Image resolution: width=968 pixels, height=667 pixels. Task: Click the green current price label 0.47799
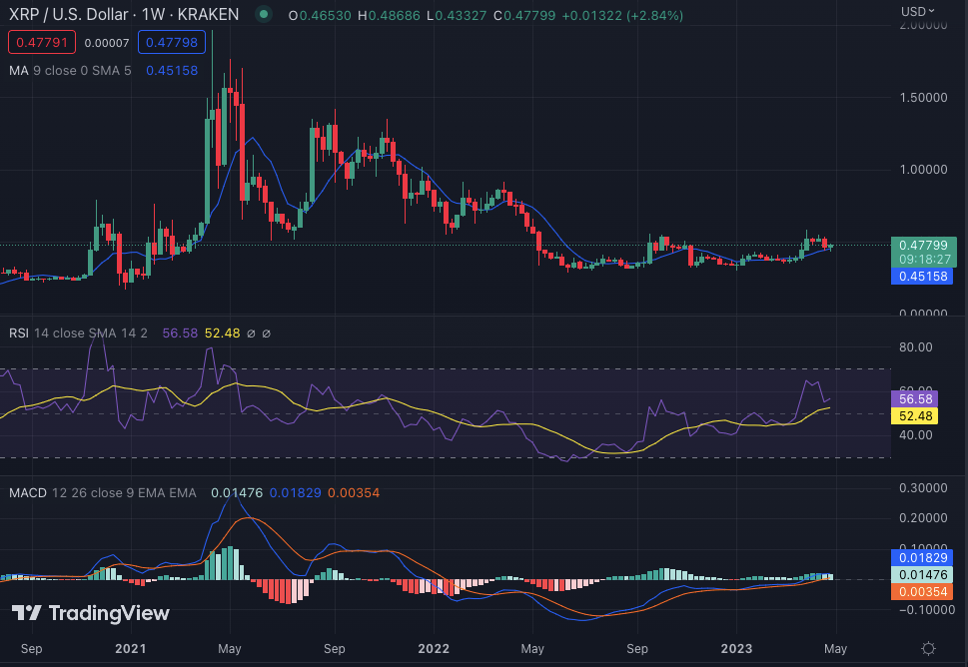coord(923,246)
